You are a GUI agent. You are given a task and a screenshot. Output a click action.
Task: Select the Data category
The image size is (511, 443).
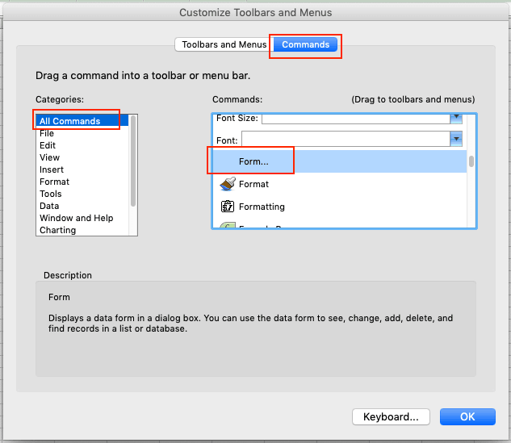(x=49, y=206)
